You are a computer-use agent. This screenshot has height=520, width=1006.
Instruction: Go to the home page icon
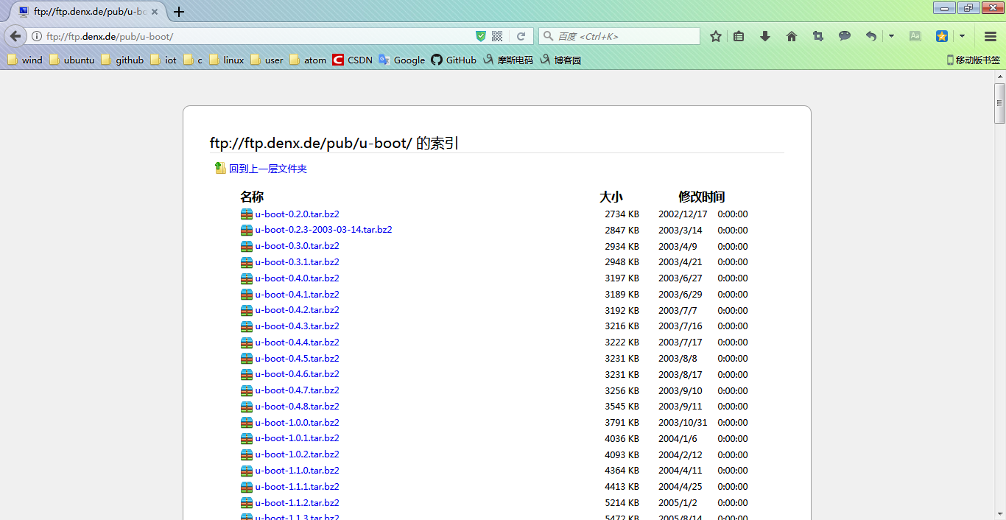coord(792,36)
